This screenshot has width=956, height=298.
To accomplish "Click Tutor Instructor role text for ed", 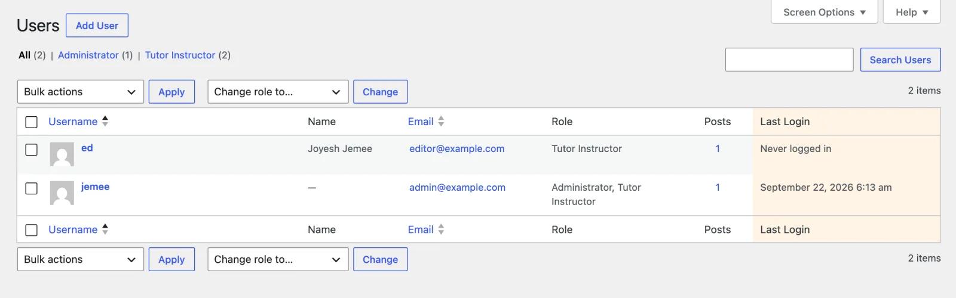I will [x=587, y=148].
